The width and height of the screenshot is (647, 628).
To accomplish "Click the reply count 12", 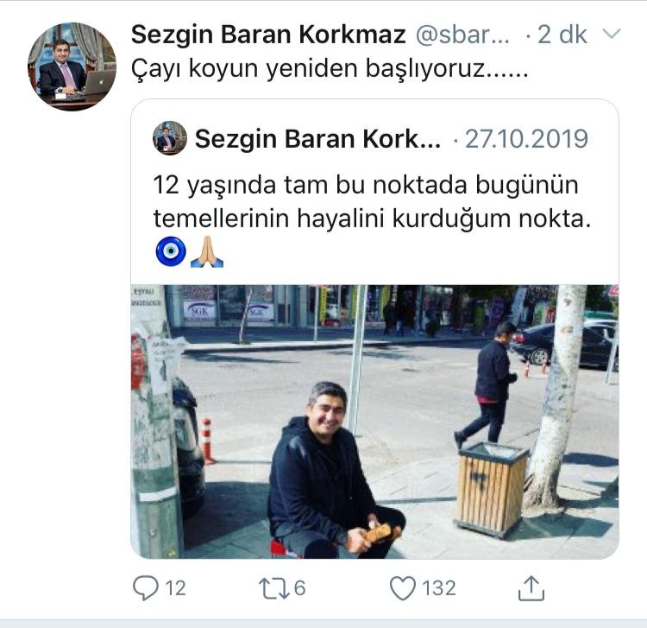I will (x=175, y=588).
